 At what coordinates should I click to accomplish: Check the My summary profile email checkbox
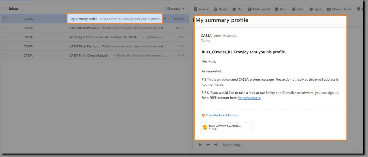(x=5, y=18)
